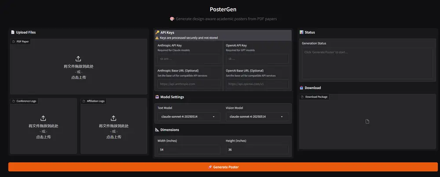Click the warning icon beside Keys are processed securely

point(157,38)
